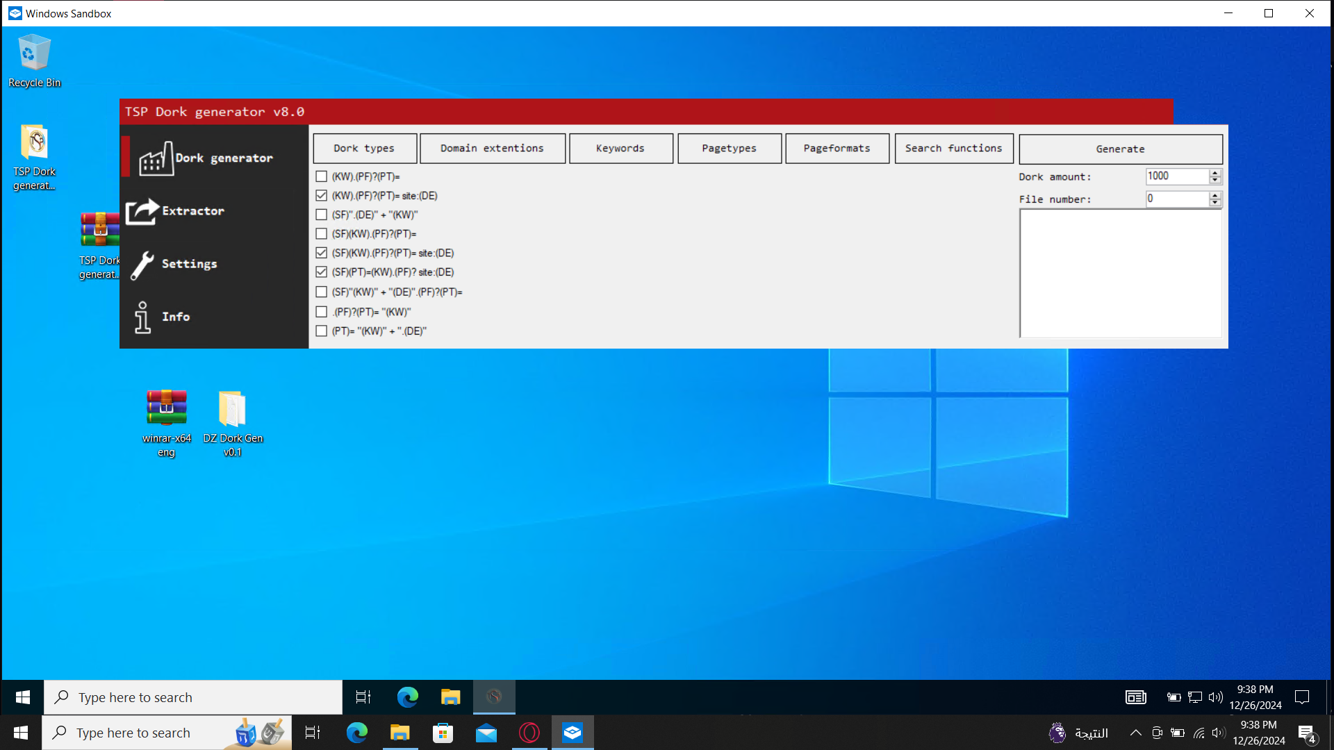
Task: Enable (SF)"(KW)" + "(DE)".(PF)?(PT)= checkbox
Action: coord(321,292)
